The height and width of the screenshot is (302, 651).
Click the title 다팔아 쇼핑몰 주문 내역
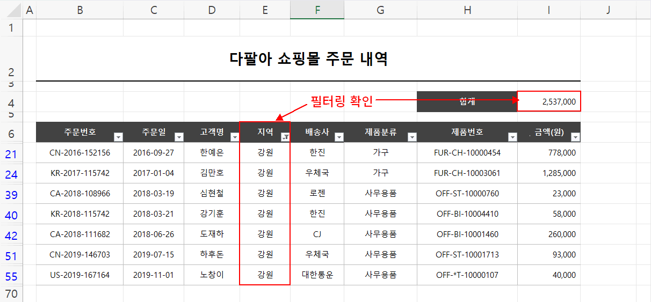click(x=308, y=59)
